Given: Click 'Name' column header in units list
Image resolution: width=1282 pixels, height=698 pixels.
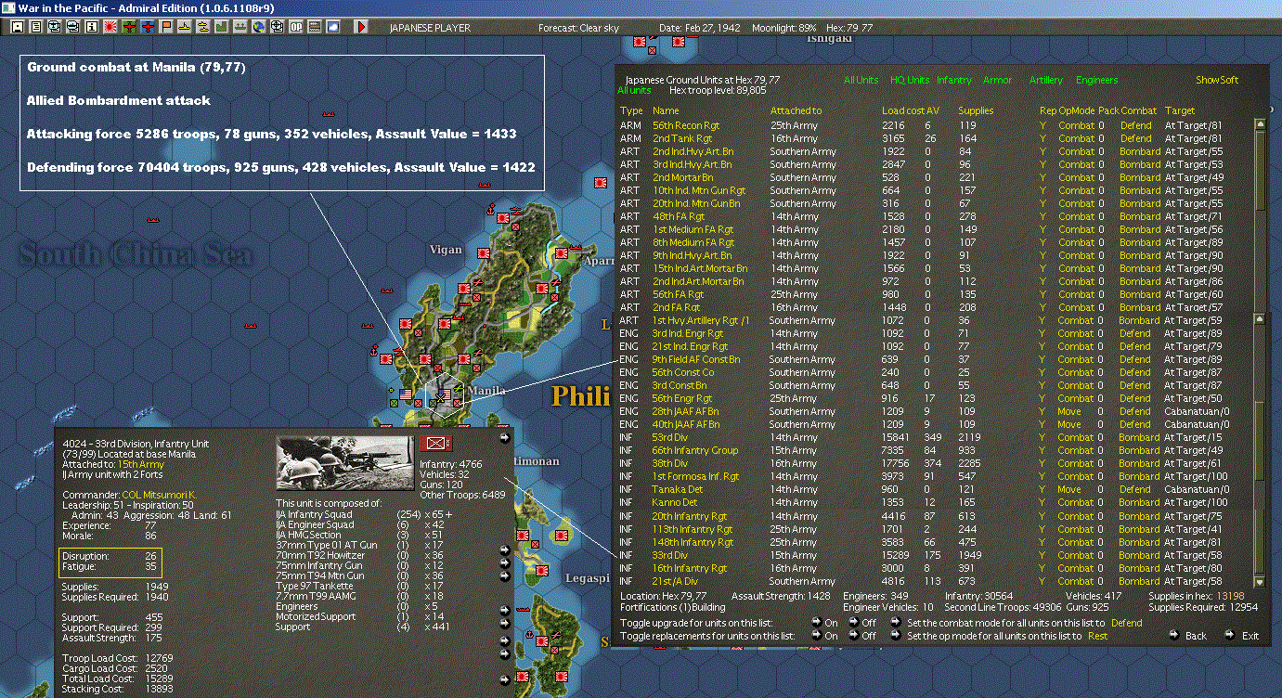Looking at the screenshot, I should (665, 110).
